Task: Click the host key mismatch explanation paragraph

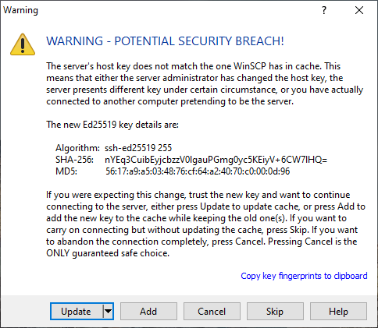Action: point(205,83)
